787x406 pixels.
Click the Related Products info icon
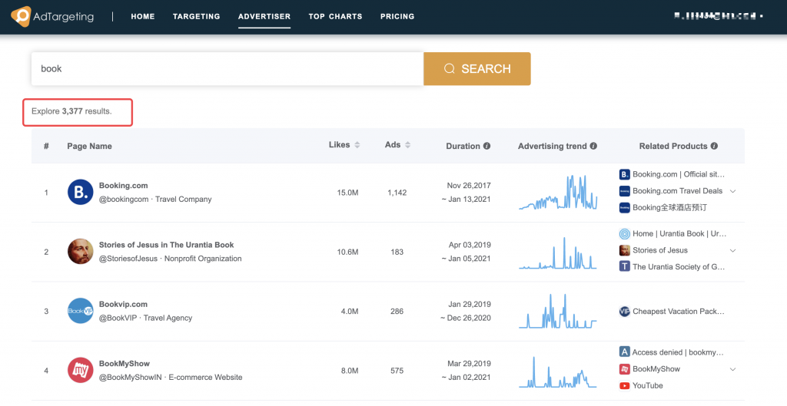[714, 146]
